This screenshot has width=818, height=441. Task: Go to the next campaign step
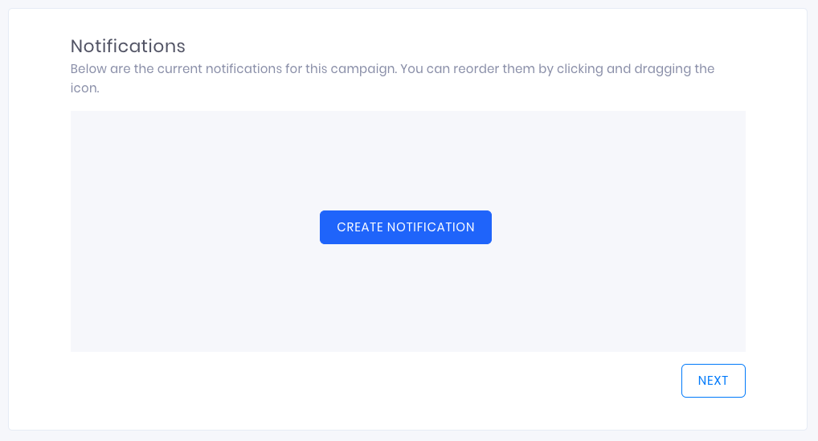(714, 381)
